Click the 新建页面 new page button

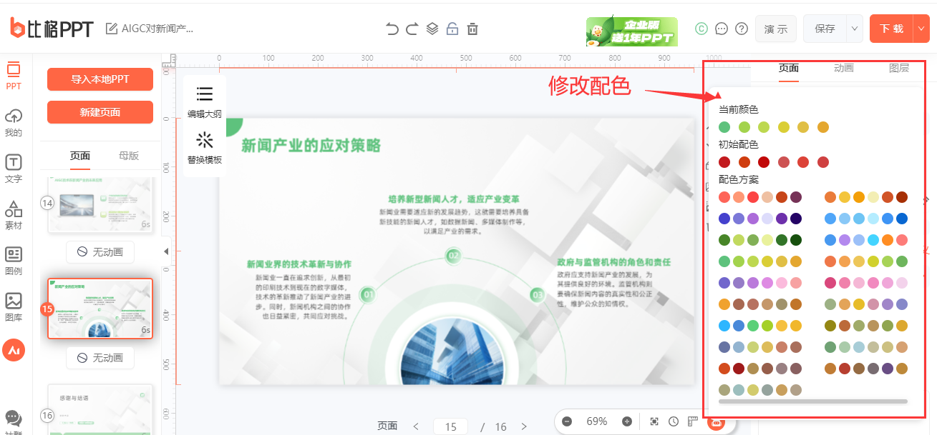click(99, 112)
